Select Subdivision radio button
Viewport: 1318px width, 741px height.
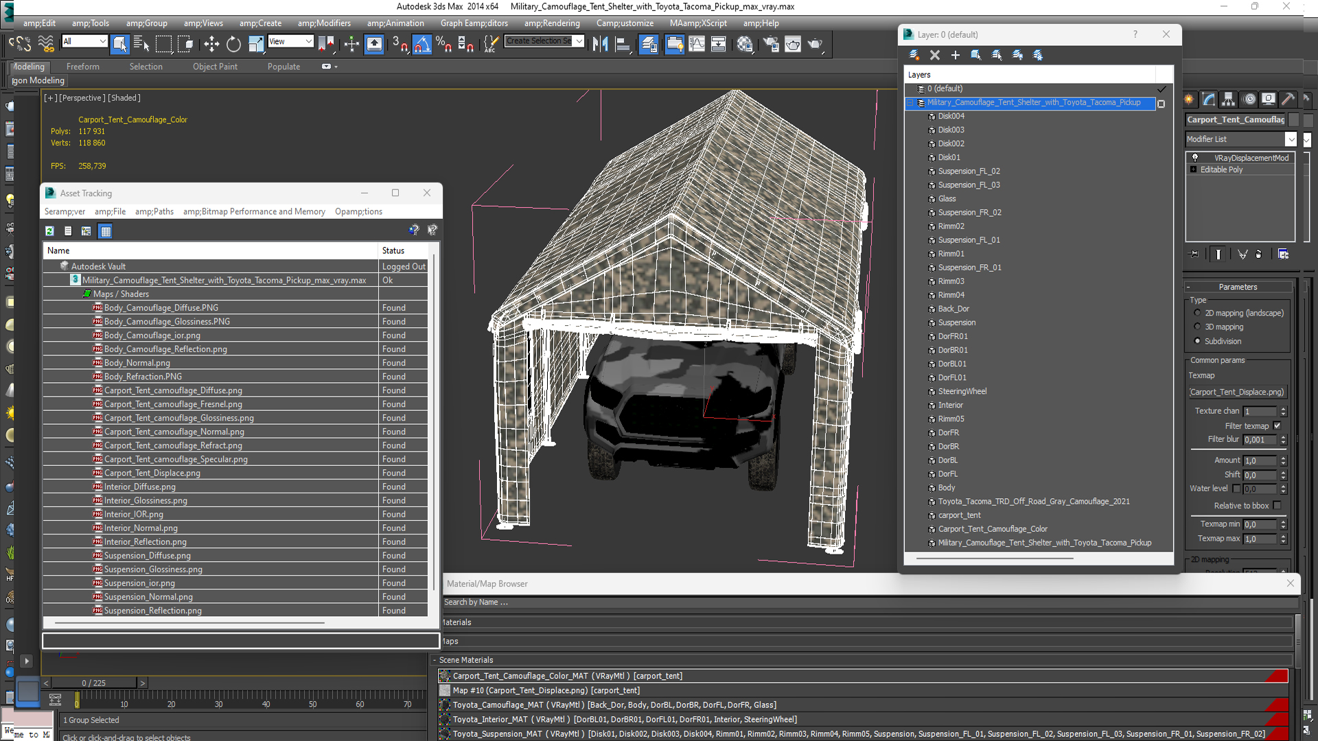point(1198,341)
